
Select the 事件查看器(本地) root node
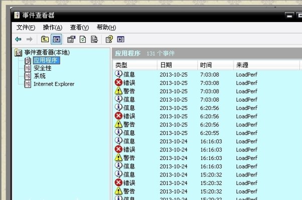pos(47,52)
